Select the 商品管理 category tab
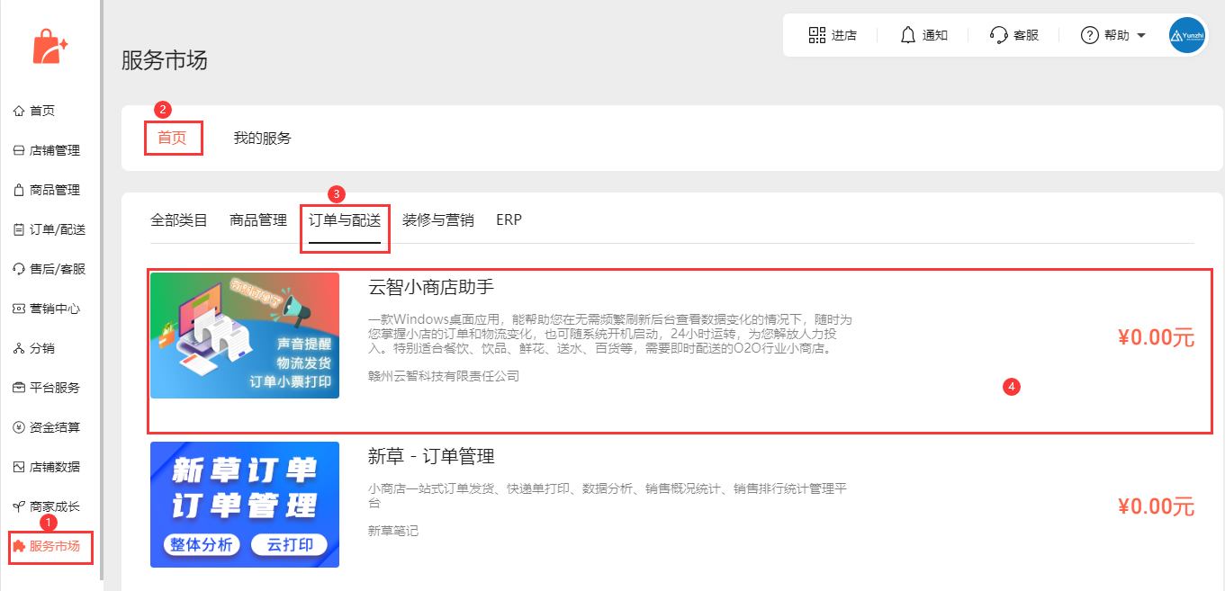The height and width of the screenshot is (591, 1225). [x=258, y=219]
